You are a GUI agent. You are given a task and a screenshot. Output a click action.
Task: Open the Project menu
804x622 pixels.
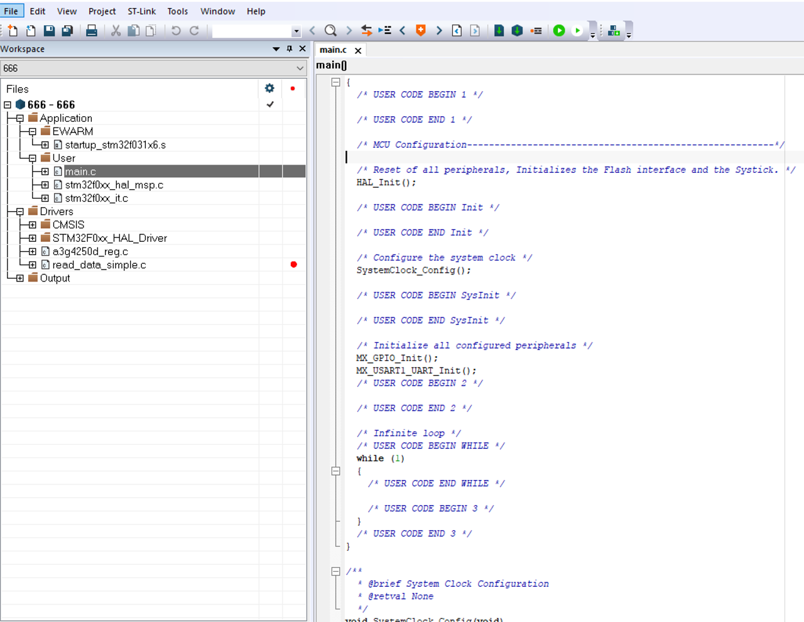pyautogui.click(x=102, y=11)
